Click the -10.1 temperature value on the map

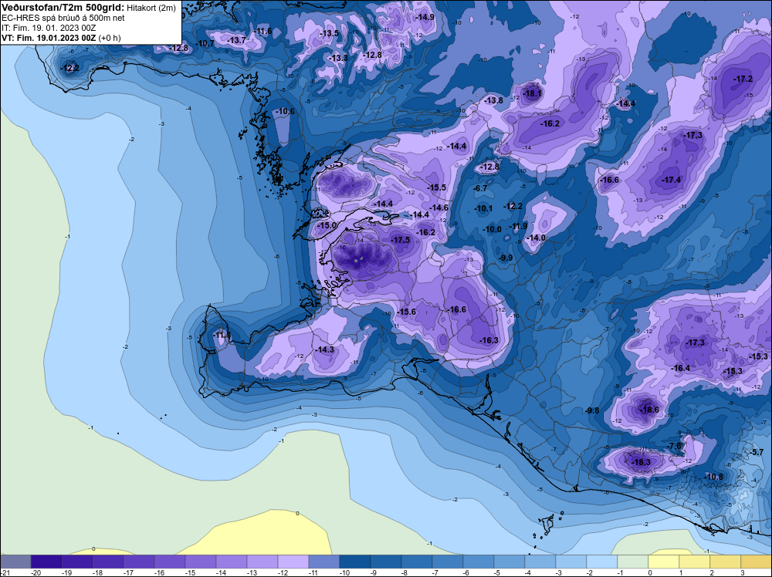point(483,208)
